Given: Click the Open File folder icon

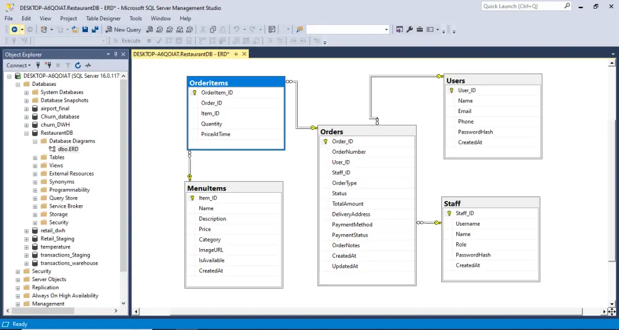Looking at the screenshot, I should tap(75, 30).
